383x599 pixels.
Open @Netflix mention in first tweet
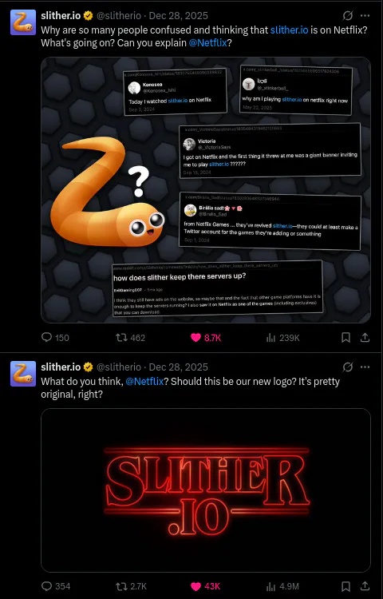(208, 43)
